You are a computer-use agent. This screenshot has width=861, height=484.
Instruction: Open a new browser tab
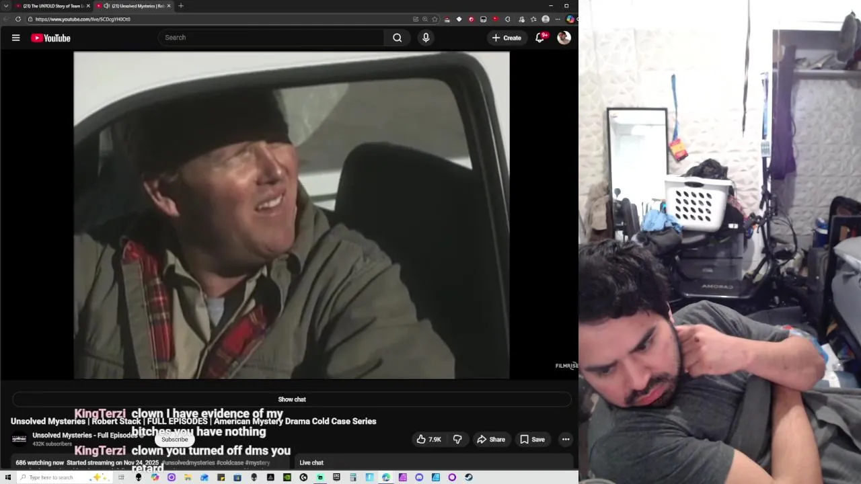tap(180, 5)
